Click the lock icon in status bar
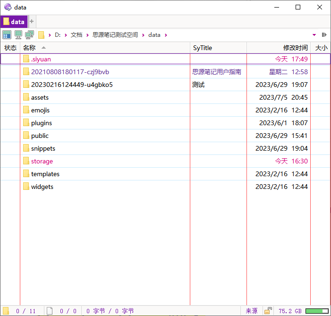This screenshot has width=331, height=316. pos(268,311)
